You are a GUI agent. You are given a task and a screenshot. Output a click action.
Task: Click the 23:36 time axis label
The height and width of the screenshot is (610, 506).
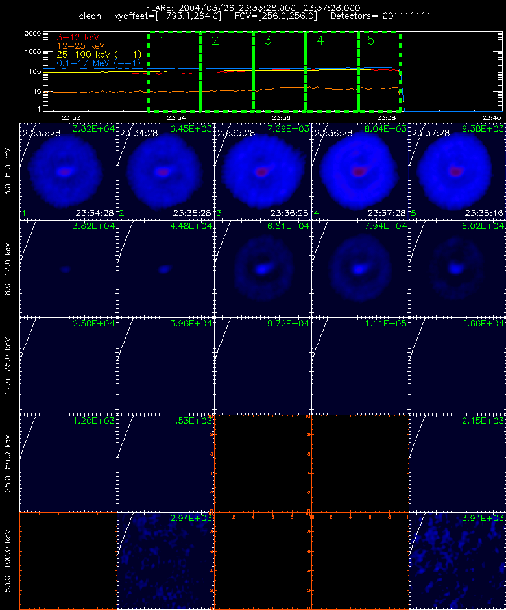(x=281, y=117)
